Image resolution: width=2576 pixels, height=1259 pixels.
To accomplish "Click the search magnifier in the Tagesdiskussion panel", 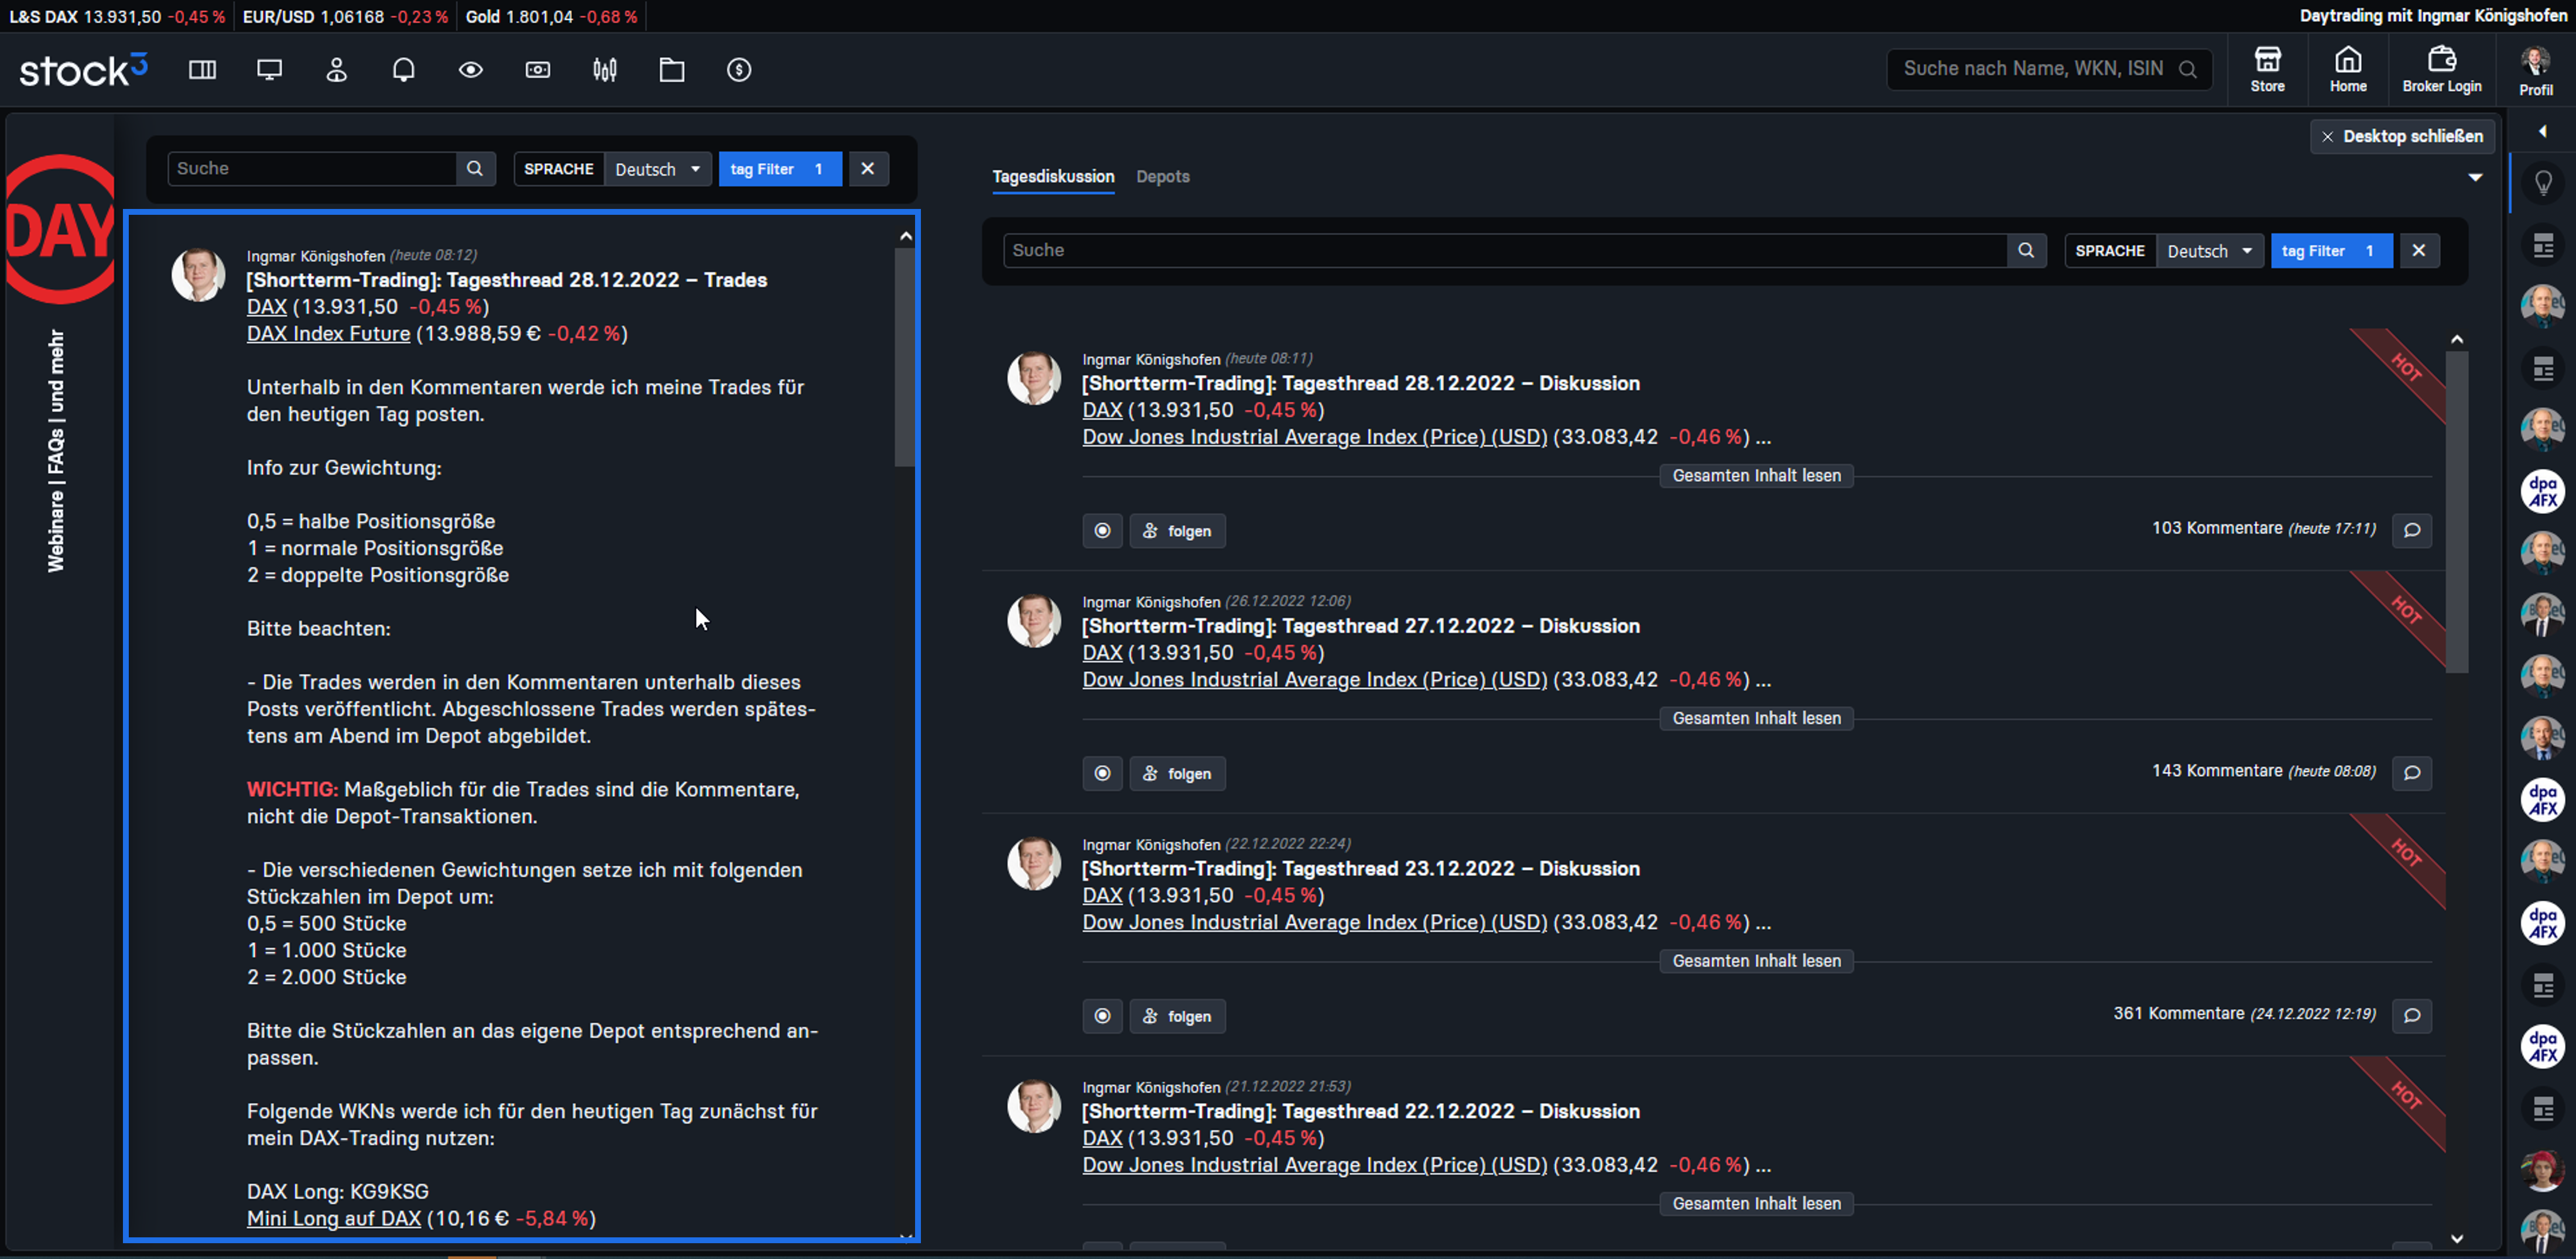I will [x=2026, y=251].
